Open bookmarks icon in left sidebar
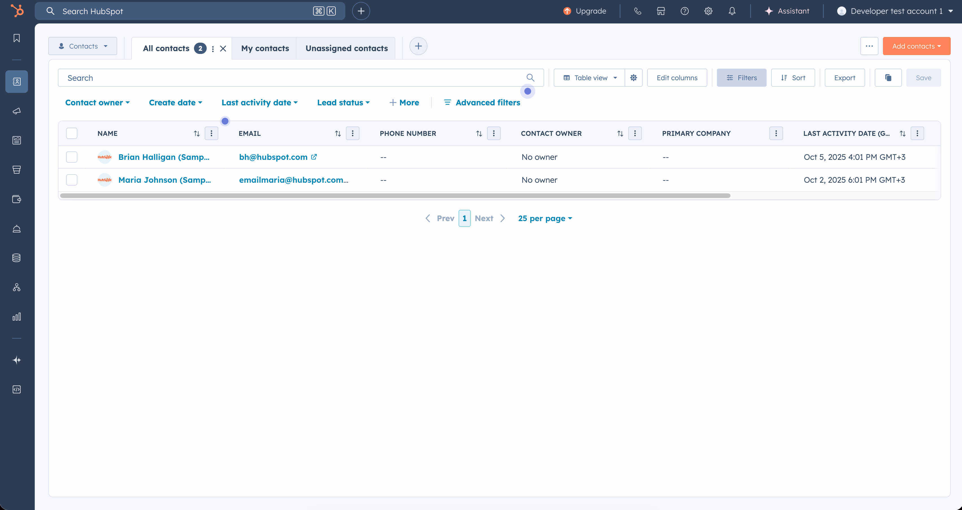The width and height of the screenshot is (962, 510). tap(16, 38)
